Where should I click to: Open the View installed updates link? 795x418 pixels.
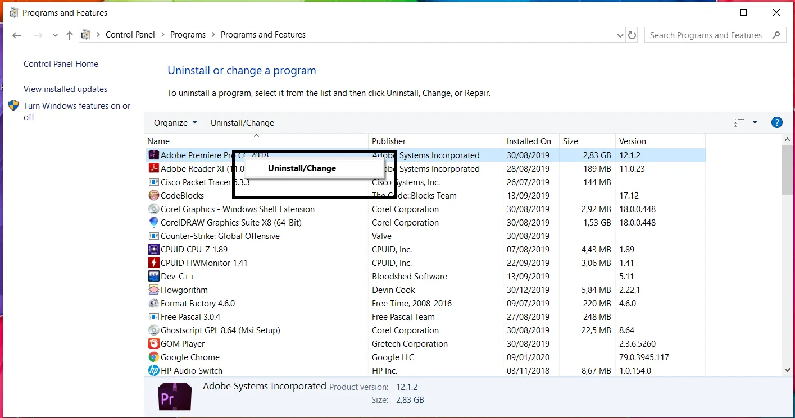65,89
